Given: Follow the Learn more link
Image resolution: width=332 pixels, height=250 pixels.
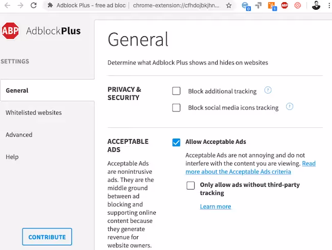Looking at the screenshot, I should (x=216, y=207).
